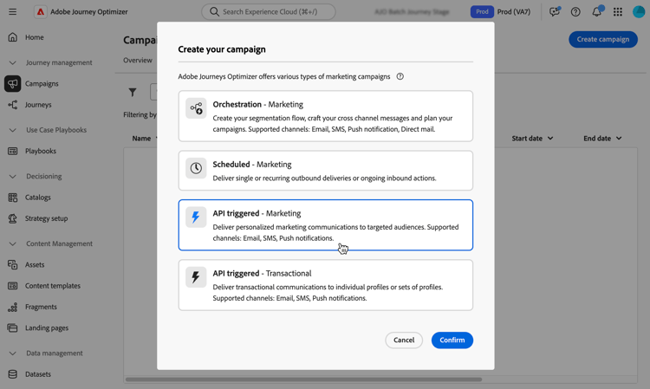Select API triggered - Transactional campaign card

[325, 285]
